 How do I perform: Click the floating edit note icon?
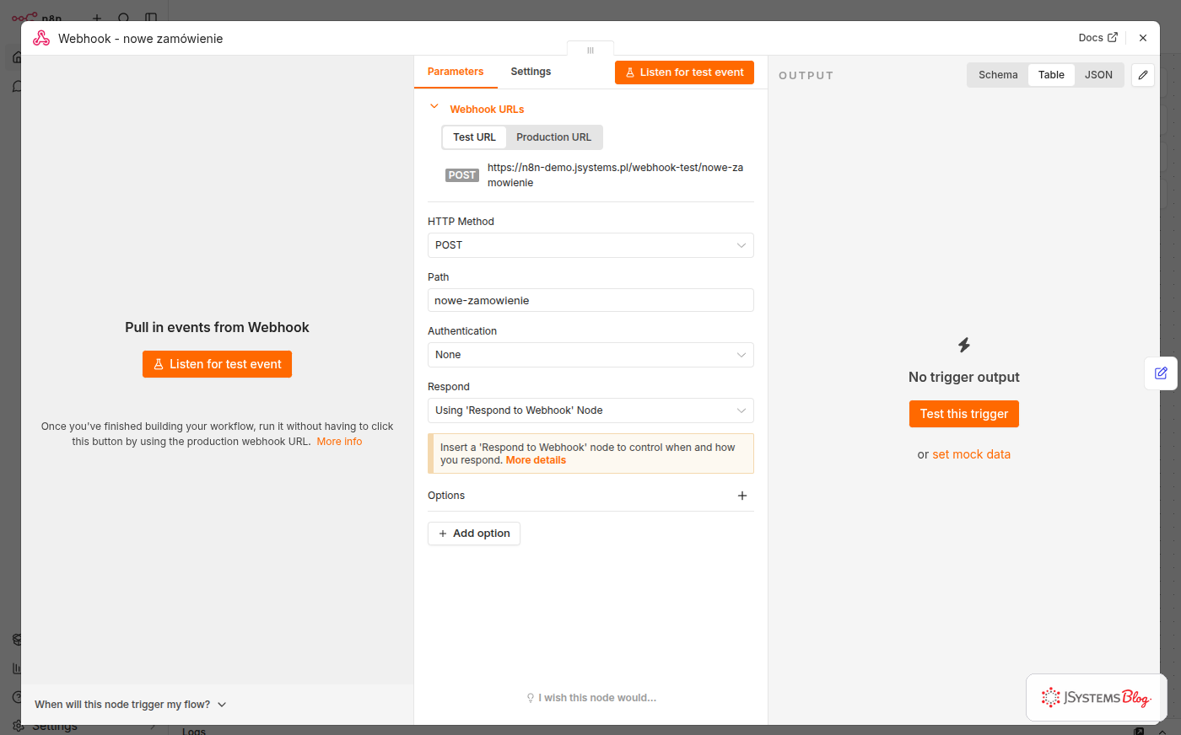[1161, 373]
